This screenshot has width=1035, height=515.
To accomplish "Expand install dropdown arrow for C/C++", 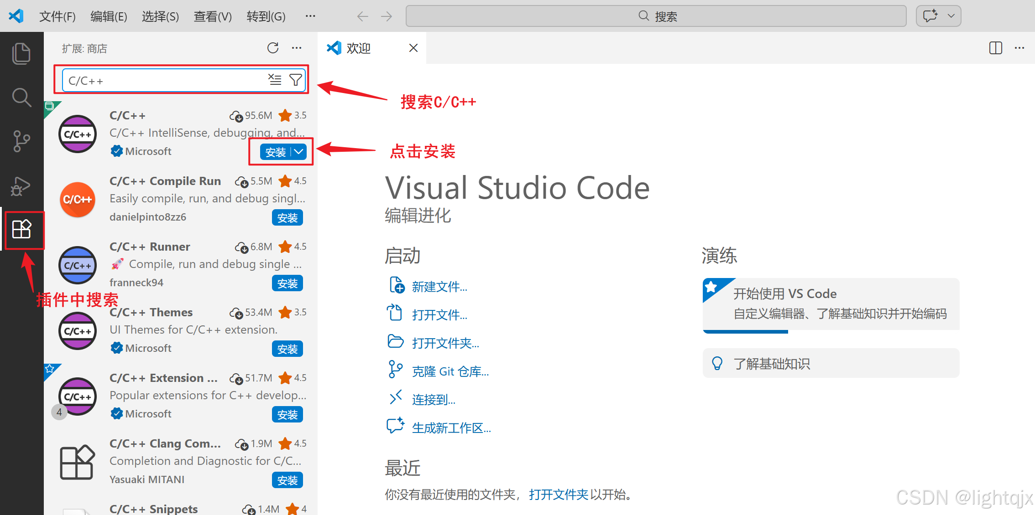I will pyautogui.click(x=299, y=152).
